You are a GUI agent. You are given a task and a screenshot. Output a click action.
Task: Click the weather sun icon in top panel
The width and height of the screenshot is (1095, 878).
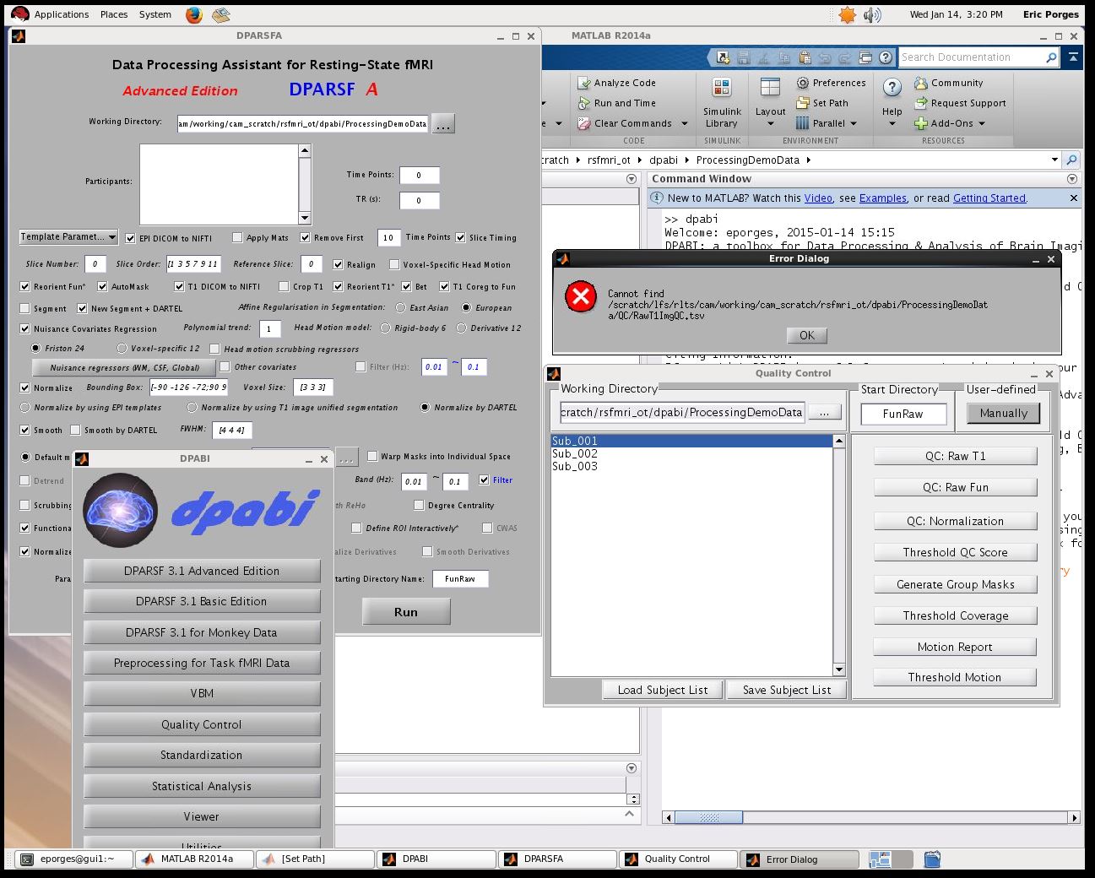coord(847,14)
